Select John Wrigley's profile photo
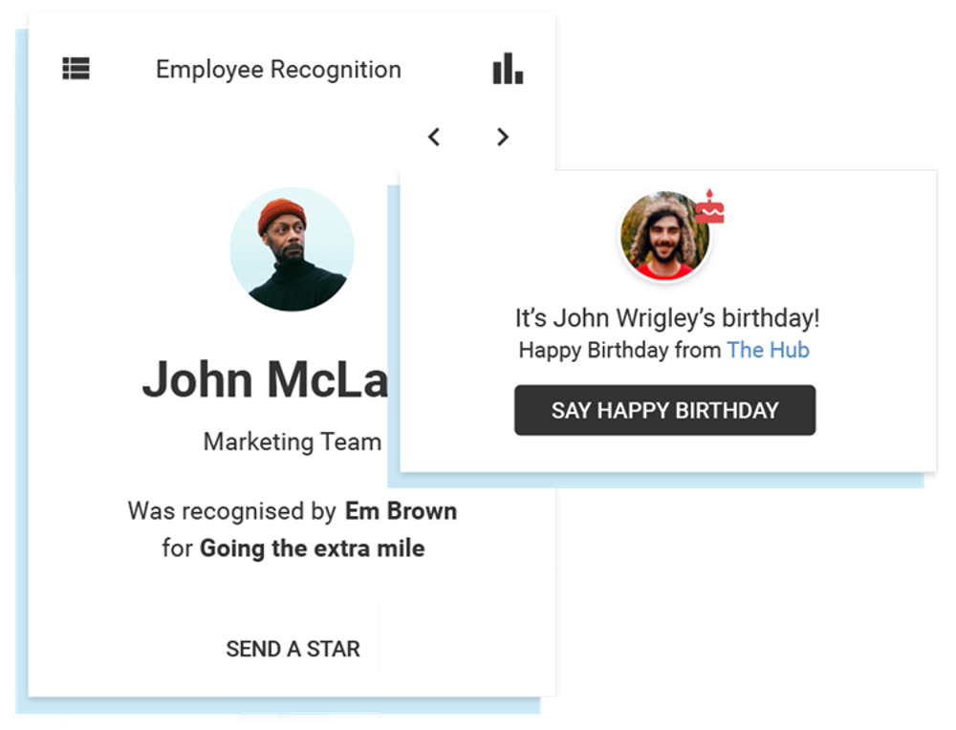Image resolution: width=956 pixels, height=730 pixels. [664, 236]
